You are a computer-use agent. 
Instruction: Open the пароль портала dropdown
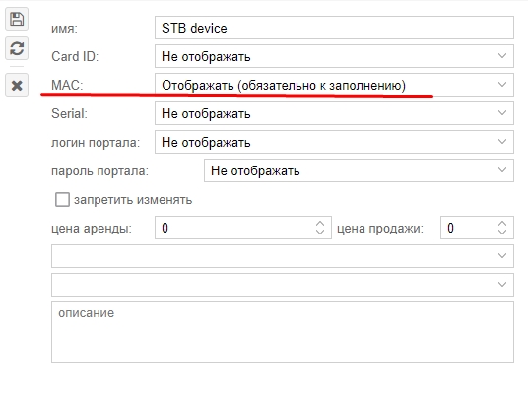click(359, 170)
